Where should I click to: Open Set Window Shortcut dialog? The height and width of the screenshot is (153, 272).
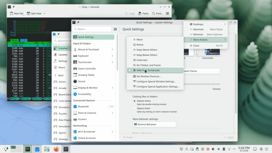[155, 76]
